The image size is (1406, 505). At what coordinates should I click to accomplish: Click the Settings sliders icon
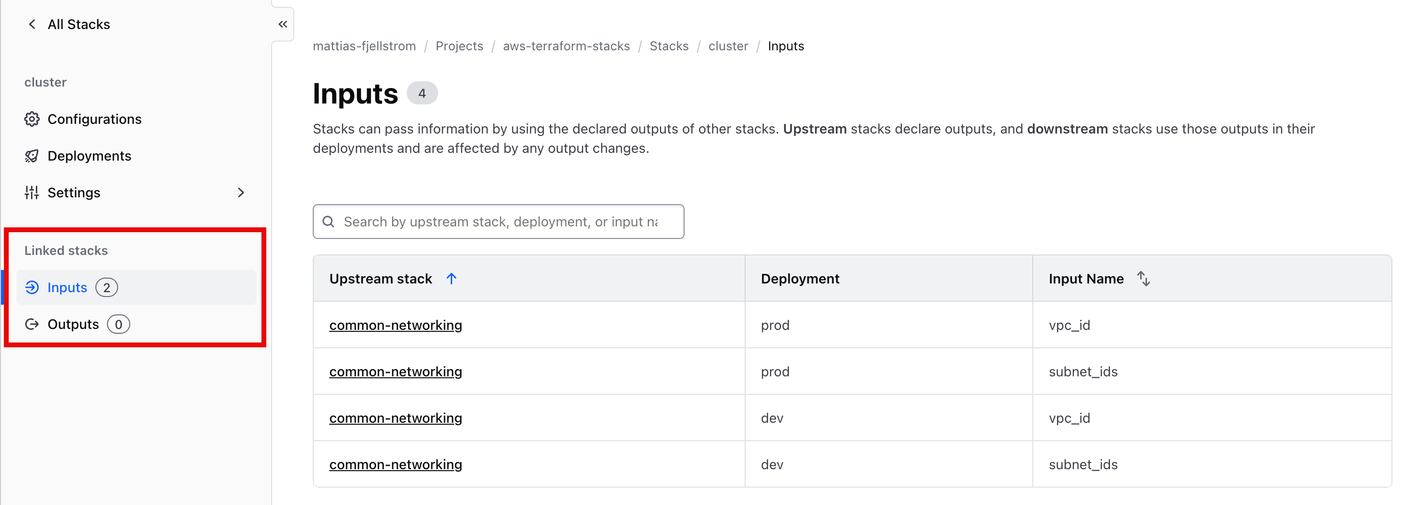[x=31, y=193]
